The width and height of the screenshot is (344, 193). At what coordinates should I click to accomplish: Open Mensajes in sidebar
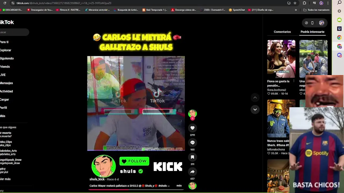(6, 83)
